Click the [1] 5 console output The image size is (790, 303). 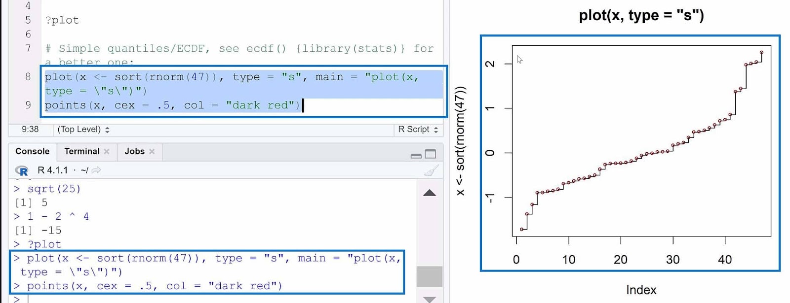[31, 202]
